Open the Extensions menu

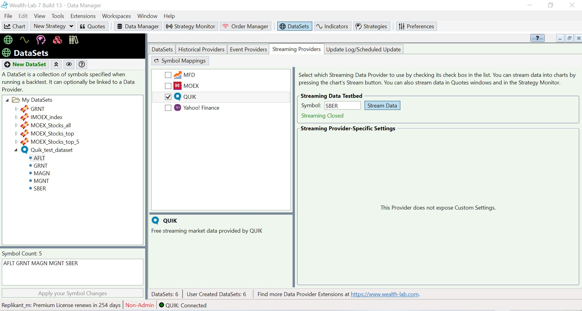[83, 16]
